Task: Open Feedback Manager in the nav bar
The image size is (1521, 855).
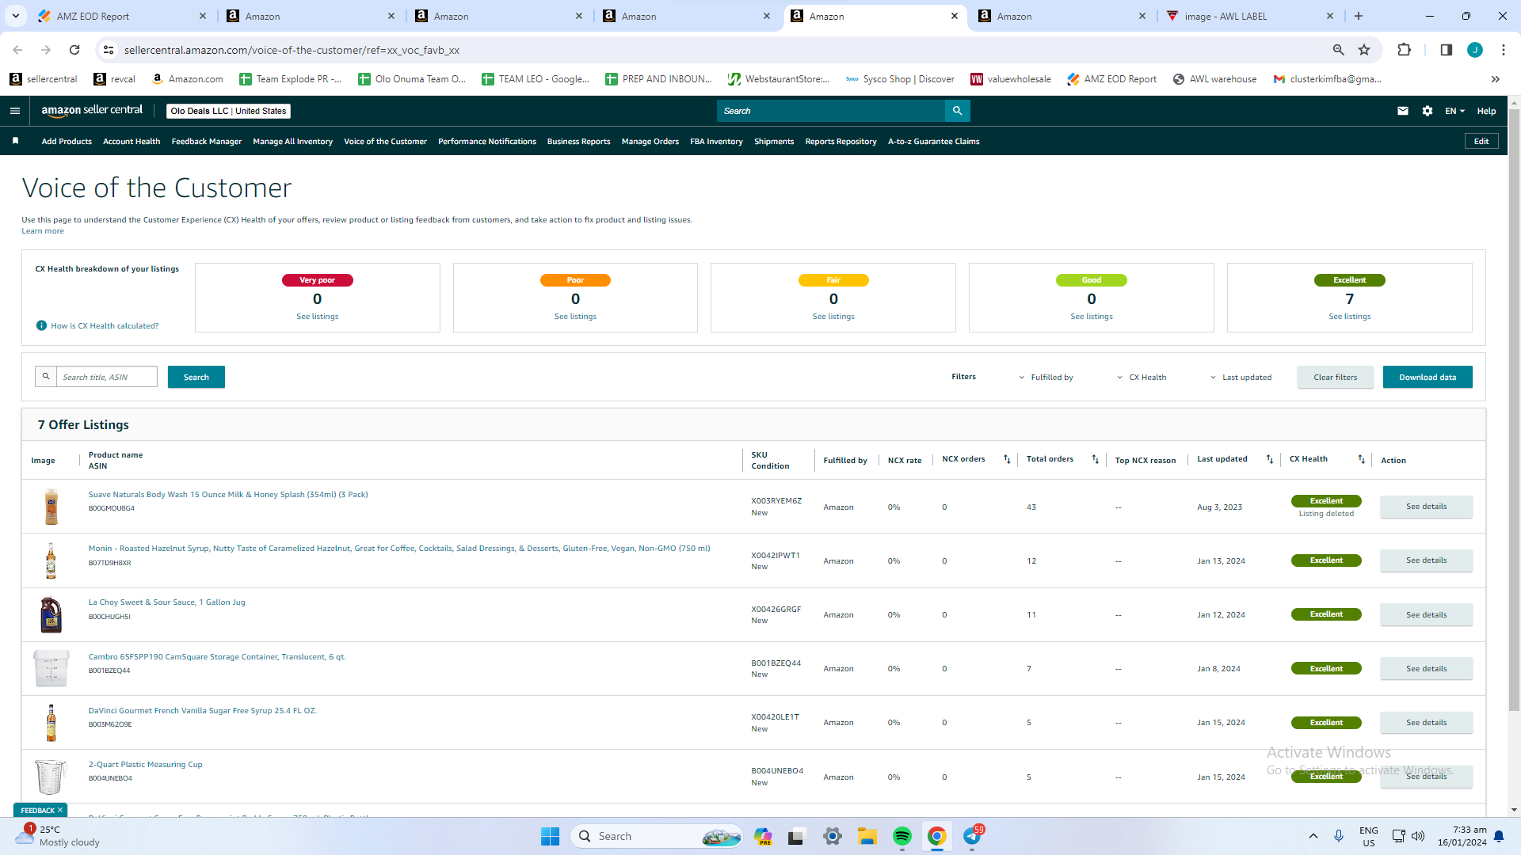Action: [207, 142]
